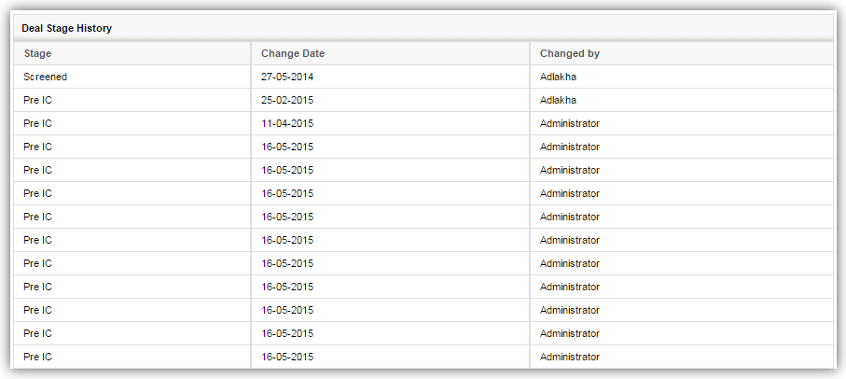Select Pre IC stage dated 25-02-2015
Viewport: 846px width, 379px height.
[37, 100]
